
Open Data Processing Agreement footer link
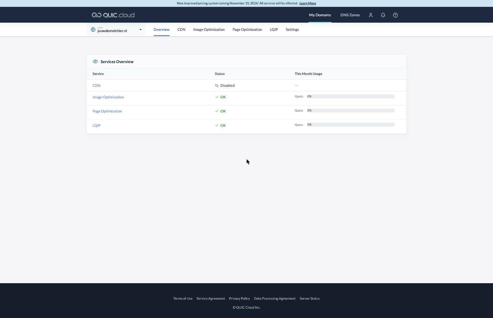pos(275,299)
